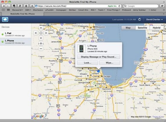The image size is (166, 122).
Task: Reload page using address bar arrow
Action: (119, 6)
